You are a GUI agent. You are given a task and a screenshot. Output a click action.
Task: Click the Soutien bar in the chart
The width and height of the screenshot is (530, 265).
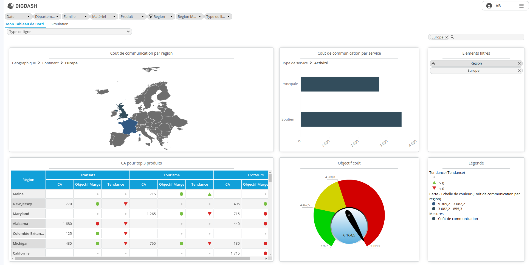(x=351, y=119)
